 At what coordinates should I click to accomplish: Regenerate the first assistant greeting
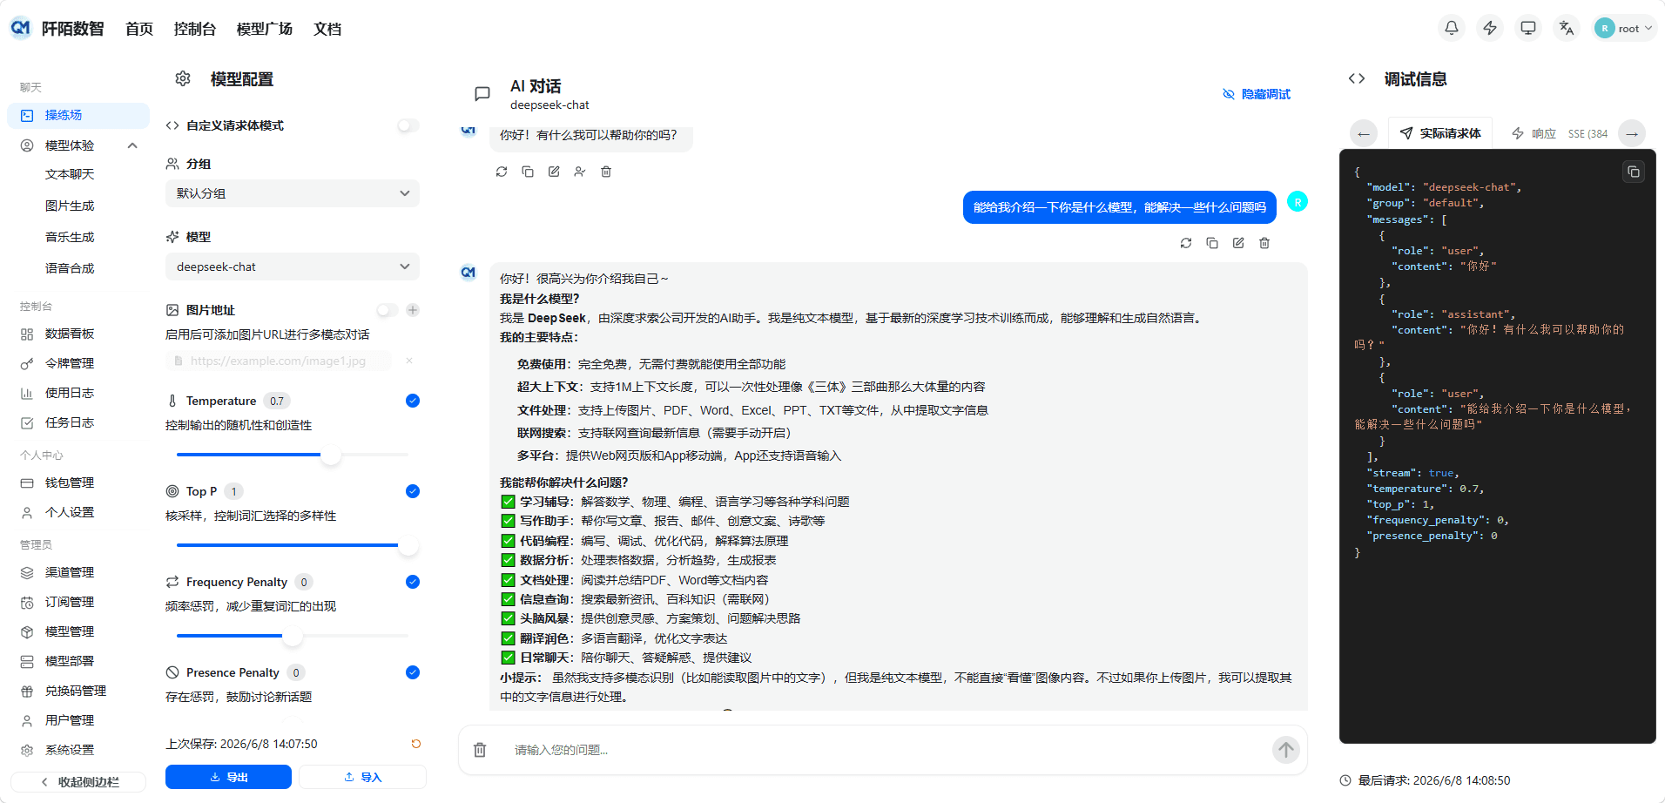click(x=502, y=172)
